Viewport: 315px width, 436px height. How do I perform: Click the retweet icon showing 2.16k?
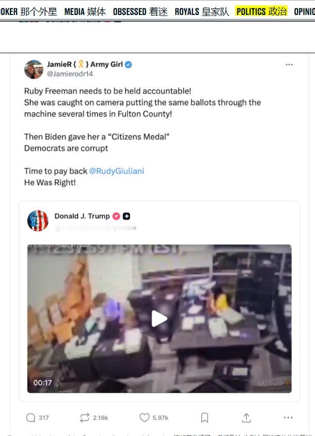tap(85, 417)
